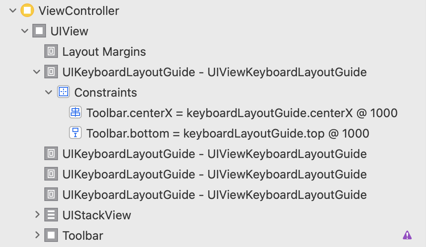Collapse the UIView tree item

[25, 31]
